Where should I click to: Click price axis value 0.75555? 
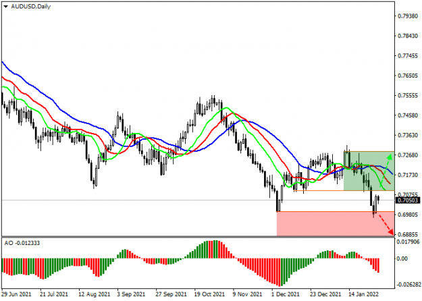(408, 96)
